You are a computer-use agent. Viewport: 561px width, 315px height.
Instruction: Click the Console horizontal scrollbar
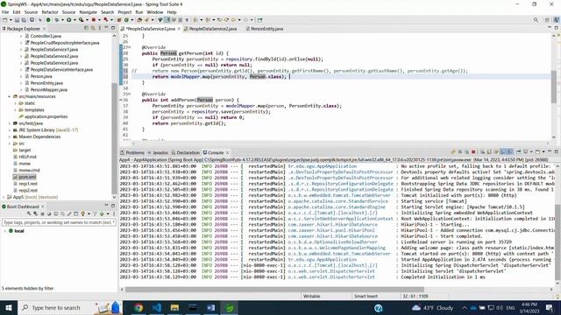[274, 290]
